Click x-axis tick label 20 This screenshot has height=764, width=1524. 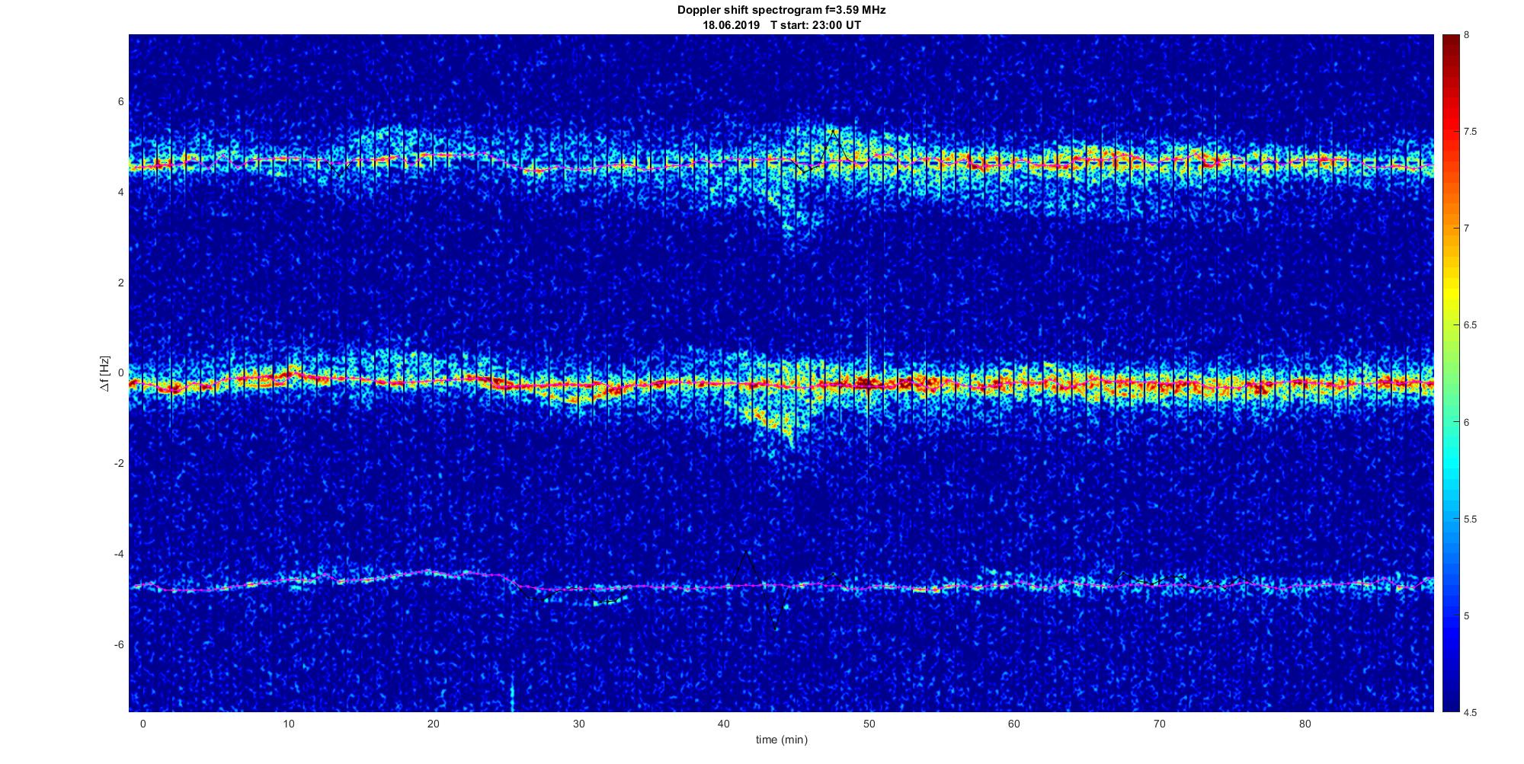433,724
